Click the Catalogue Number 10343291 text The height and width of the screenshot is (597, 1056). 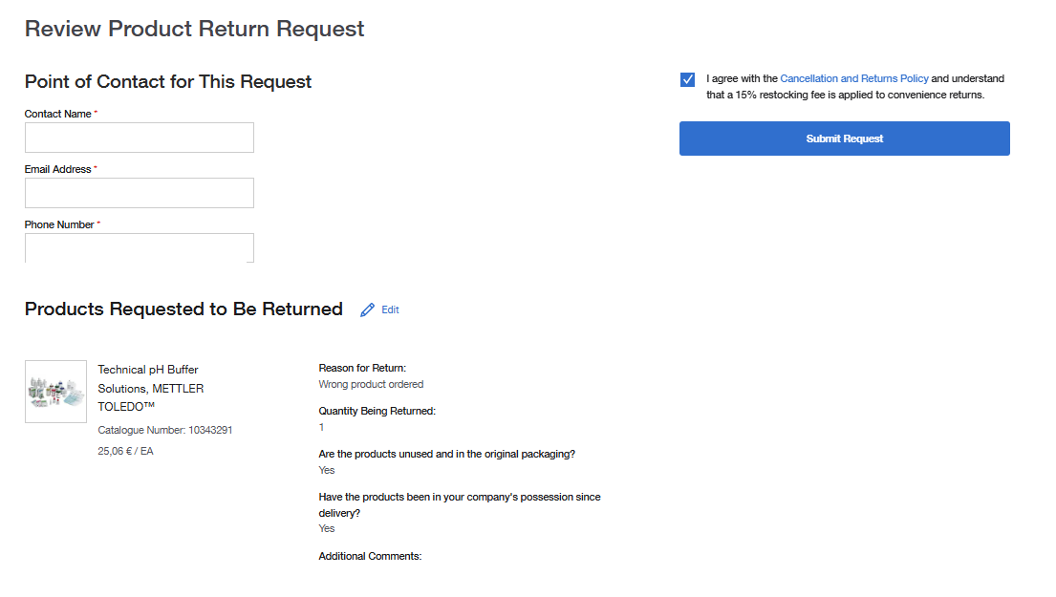click(164, 430)
